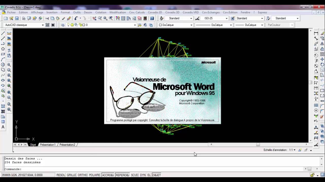Toggle RESOL snap mode
This screenshot has height=182, width=325.
(61, 175)
